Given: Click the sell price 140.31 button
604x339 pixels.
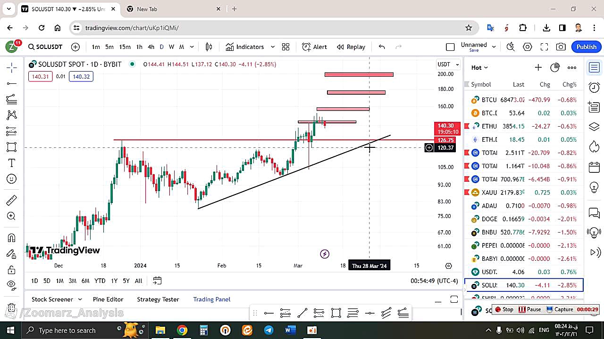Looking at the screenshot, I should point(41,76).
